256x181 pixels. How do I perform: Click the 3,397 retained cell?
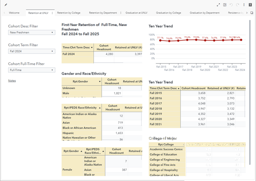[128, 54]
